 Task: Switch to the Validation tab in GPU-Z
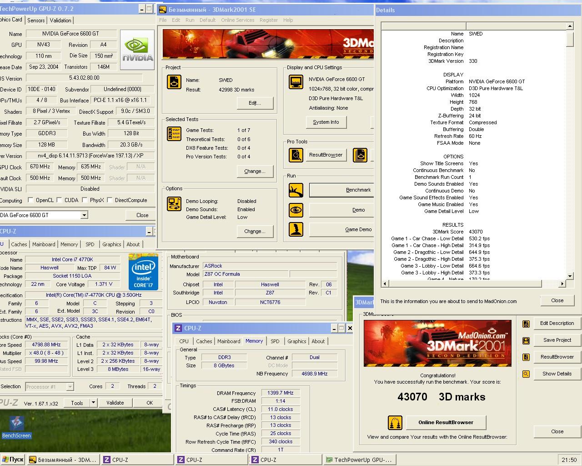pos(60,20)
